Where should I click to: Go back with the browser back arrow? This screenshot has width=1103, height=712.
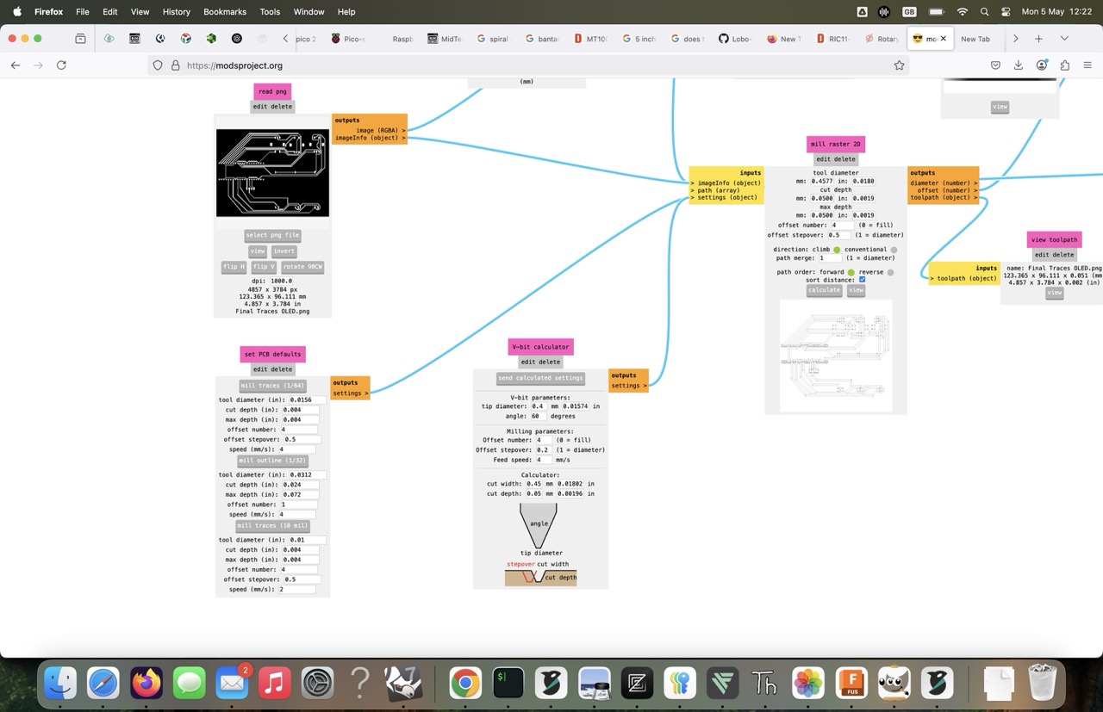pos(16,65)
